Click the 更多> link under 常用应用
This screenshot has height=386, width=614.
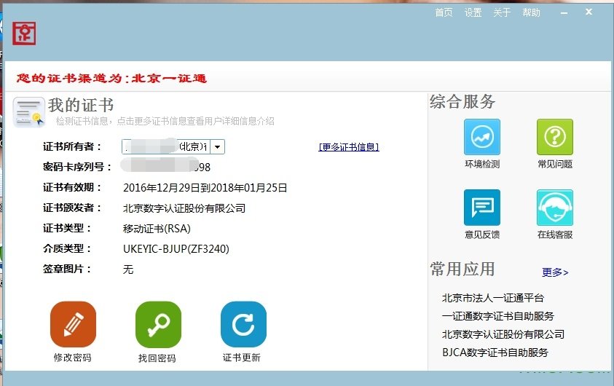point(555,272)
